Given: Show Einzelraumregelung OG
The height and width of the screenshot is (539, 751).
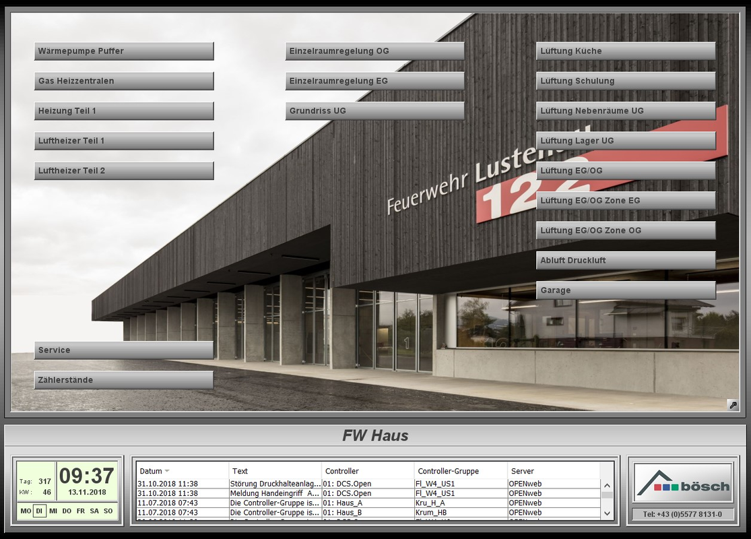Looking at the screenshot, I should coord(374,51).
